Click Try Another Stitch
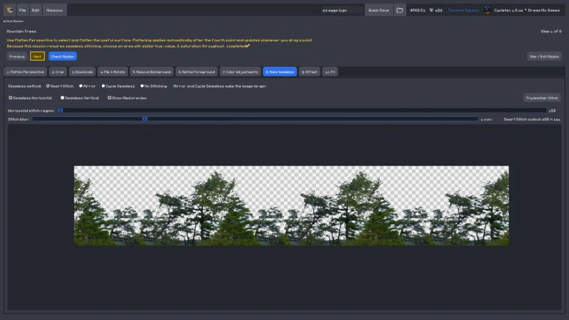The image size is (569, 320). 542,98
